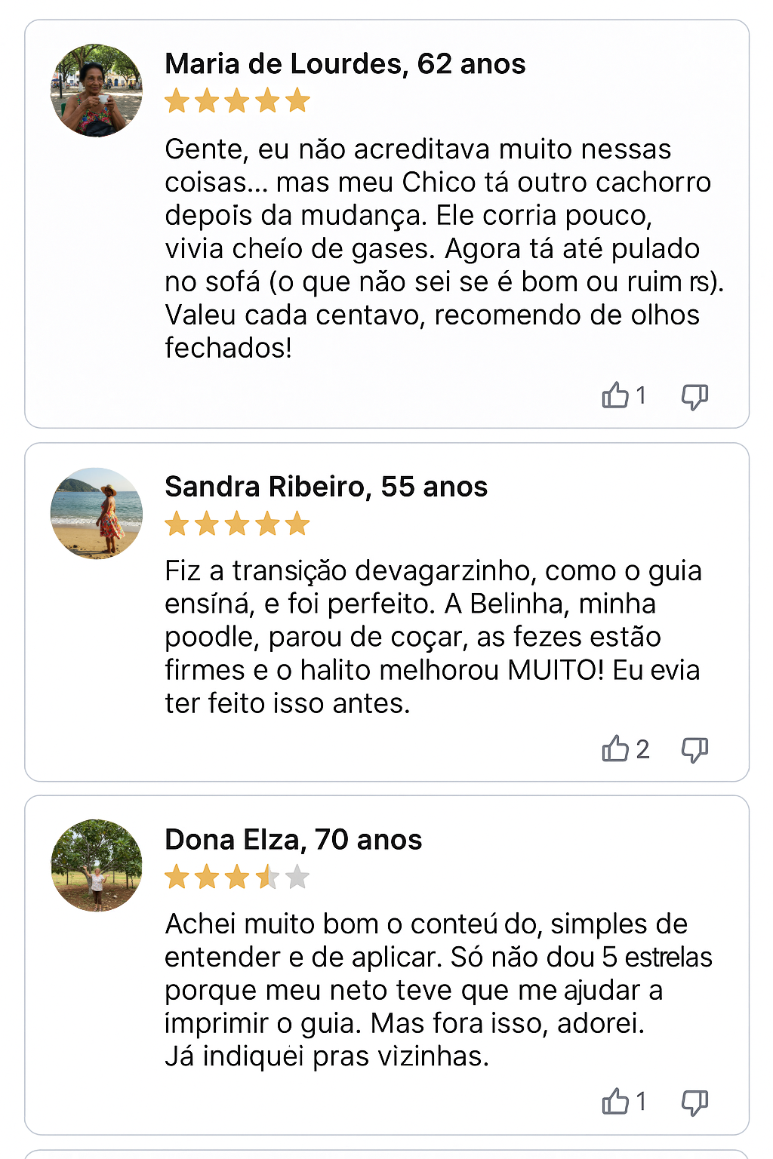Select the name Dona Elza, 70 anos

[x=294, y=840]
